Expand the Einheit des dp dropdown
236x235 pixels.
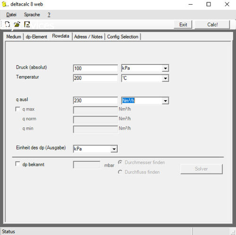[114, 149]
